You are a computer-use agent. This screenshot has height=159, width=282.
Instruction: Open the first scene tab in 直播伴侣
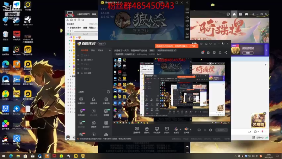[x=84, y=51]
